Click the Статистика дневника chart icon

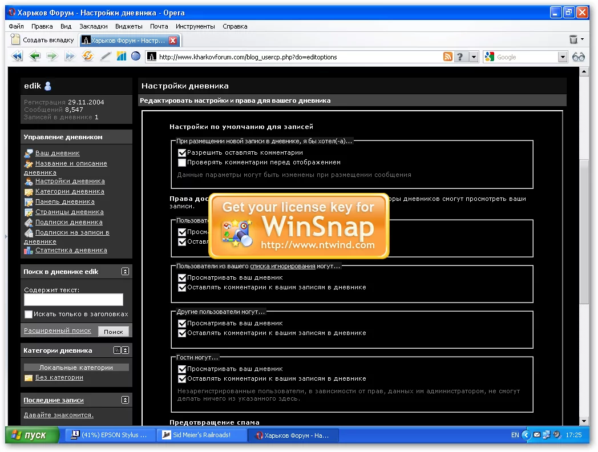(28, 250)
